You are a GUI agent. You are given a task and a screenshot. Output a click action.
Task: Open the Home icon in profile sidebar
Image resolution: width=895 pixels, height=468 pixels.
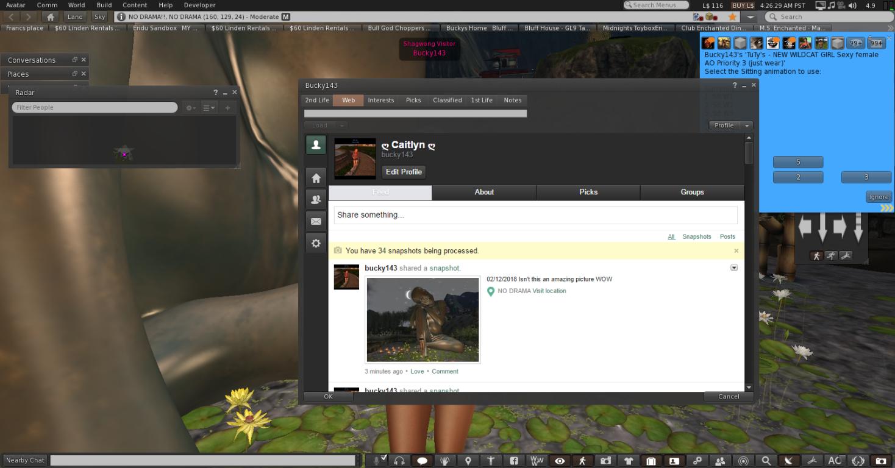316,178
